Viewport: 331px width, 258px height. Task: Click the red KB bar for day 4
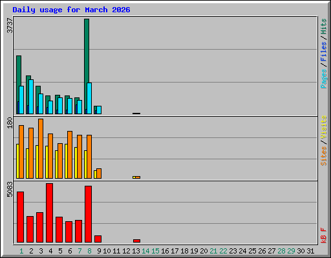coord(49,213)
